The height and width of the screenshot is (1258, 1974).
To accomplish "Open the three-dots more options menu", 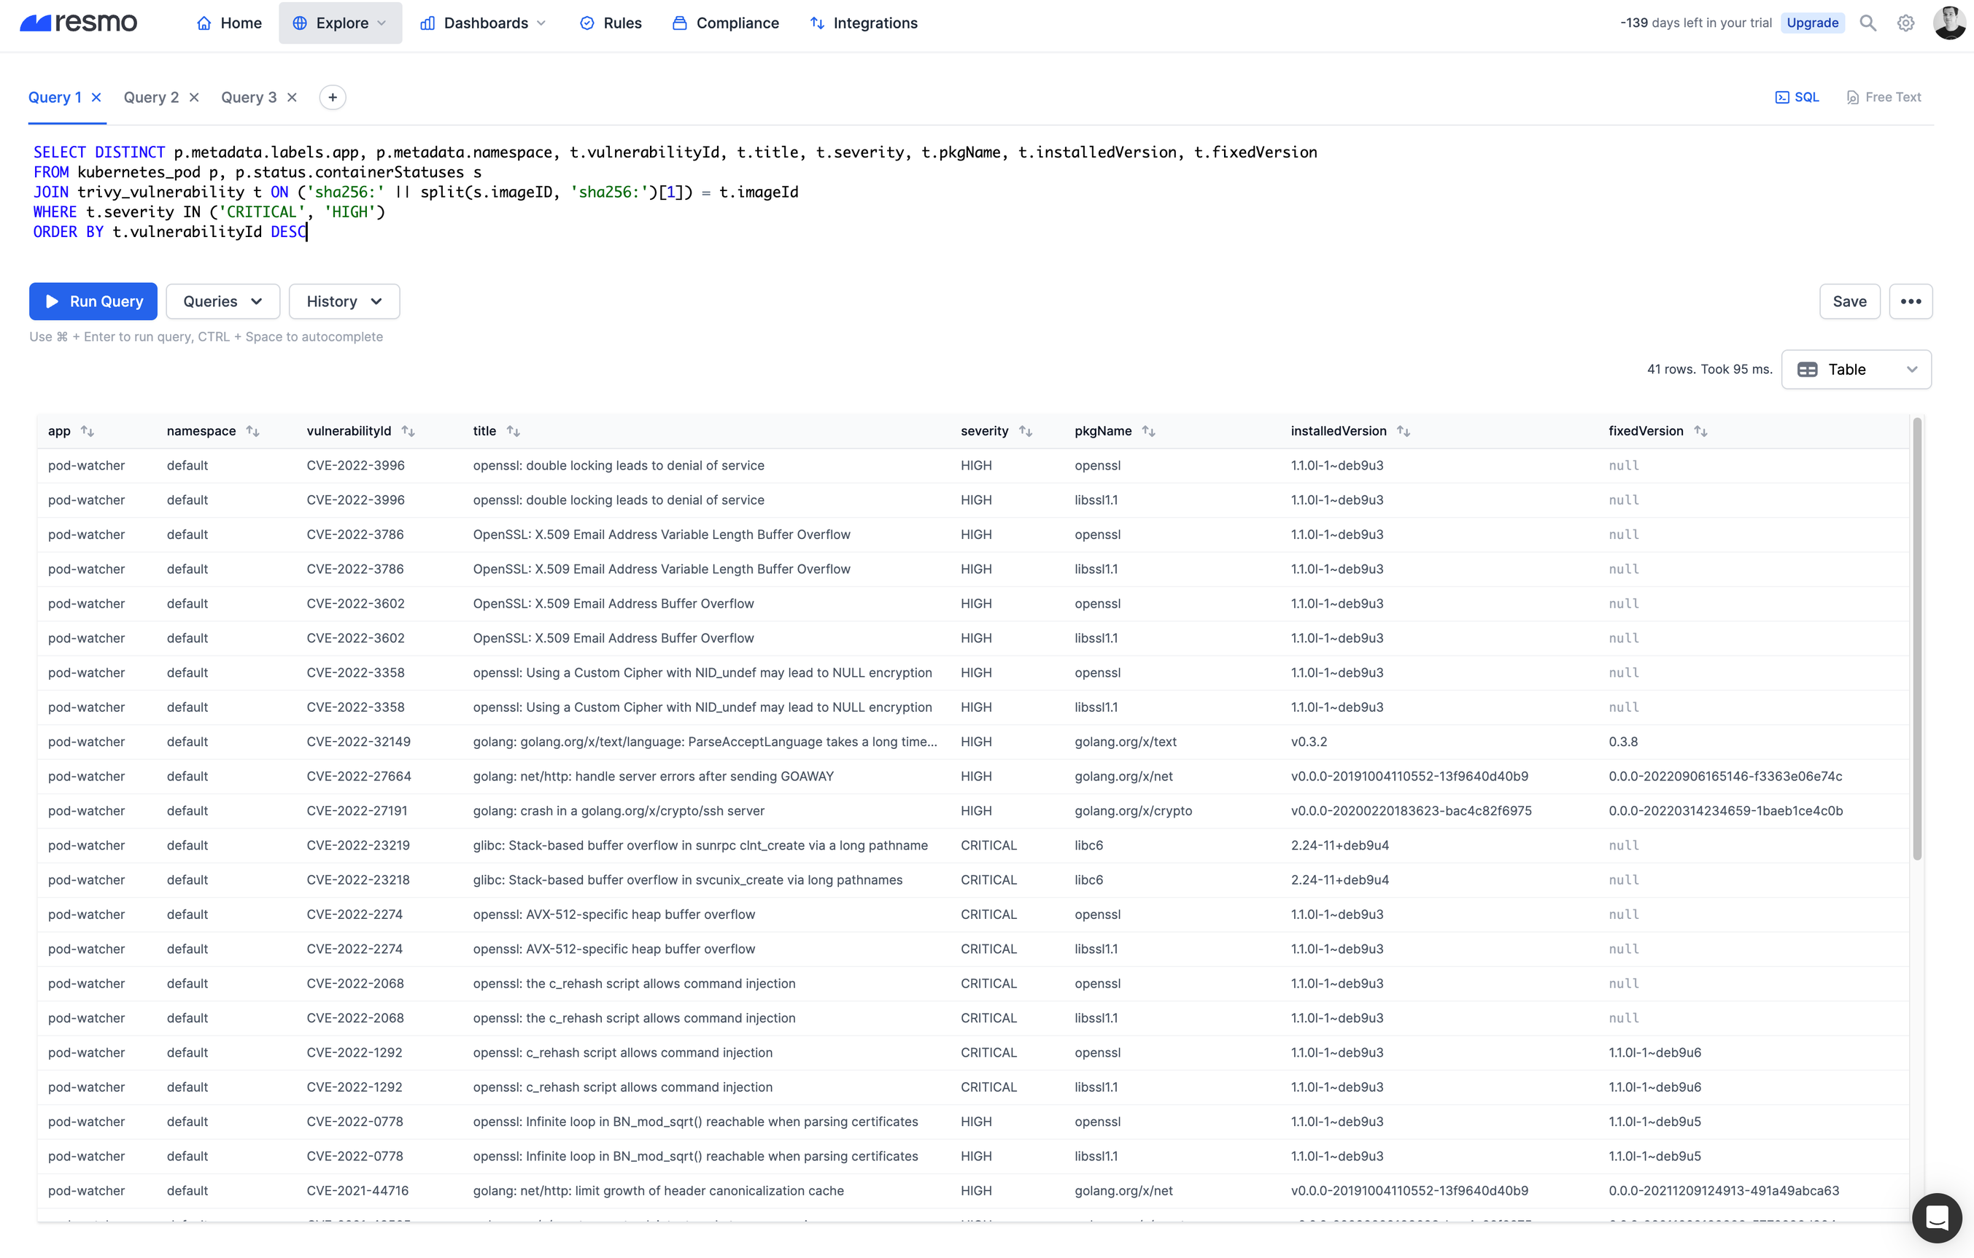I will point(1910,302).
